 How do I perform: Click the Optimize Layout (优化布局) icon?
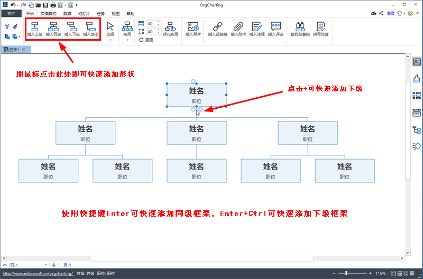(x=170, y=29)
